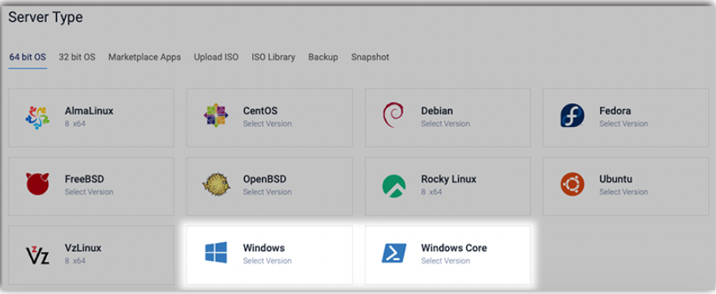
Task: Click the Fedora logo icon
Action: 572,116
